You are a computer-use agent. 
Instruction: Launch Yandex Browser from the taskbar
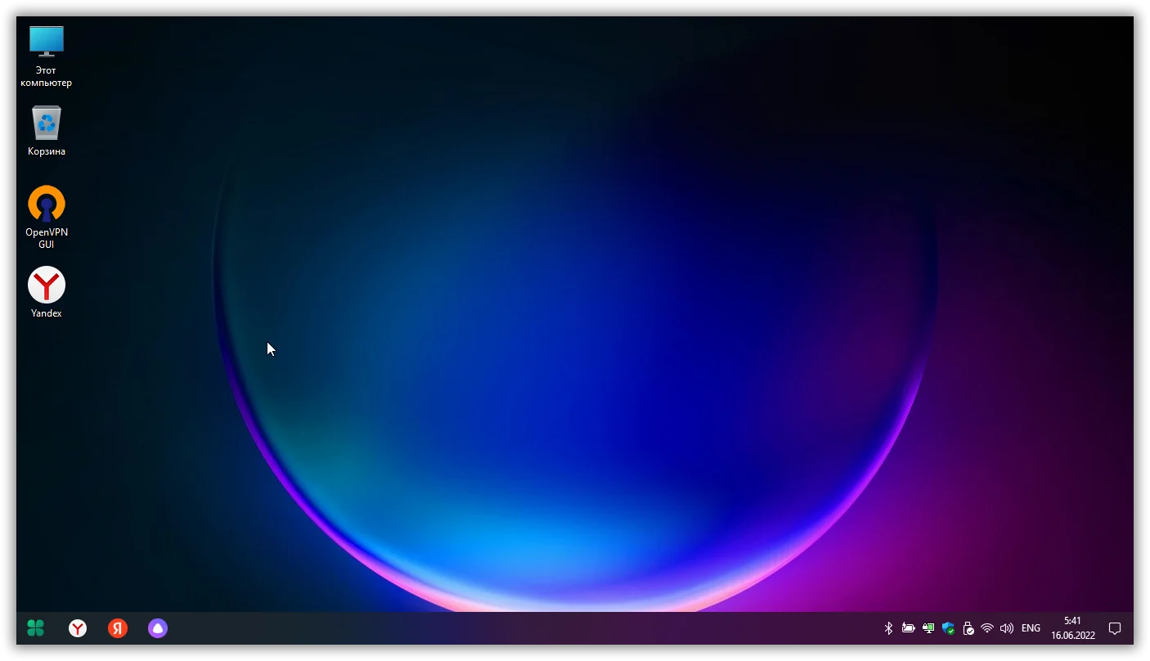78,628
